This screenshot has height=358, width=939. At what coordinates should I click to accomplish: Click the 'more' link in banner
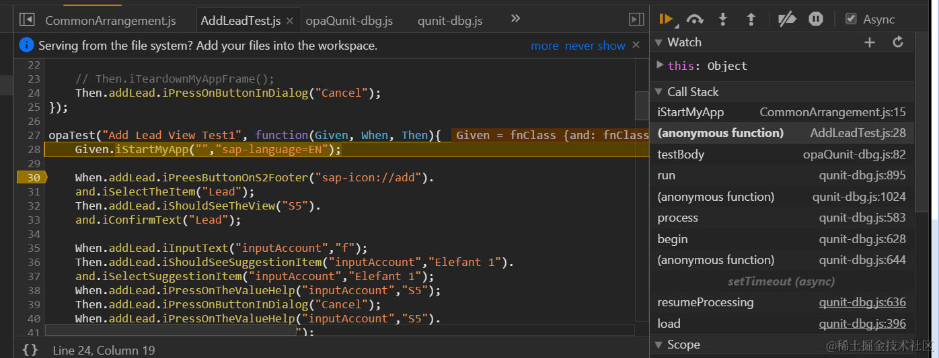pos(545,46)
